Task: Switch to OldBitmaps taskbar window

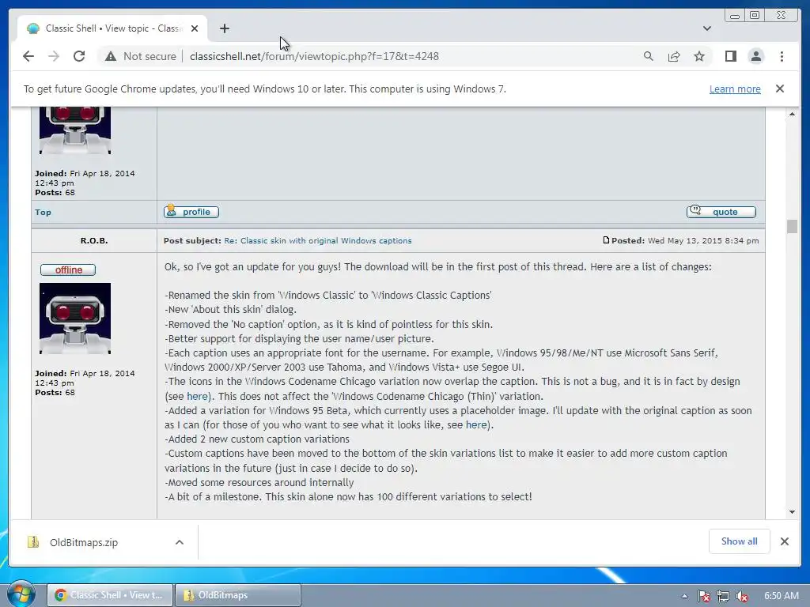Action: [237, 595]
